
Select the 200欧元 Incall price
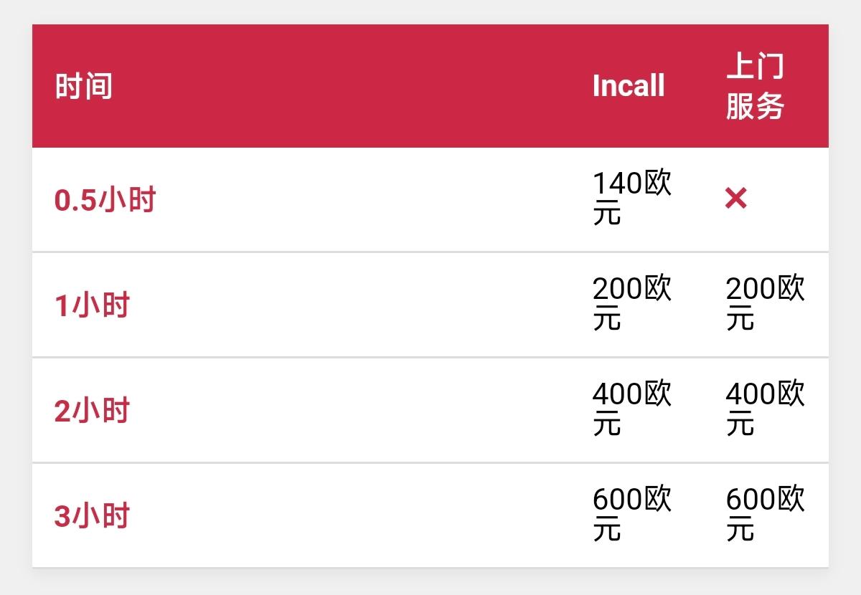(632, 304)
